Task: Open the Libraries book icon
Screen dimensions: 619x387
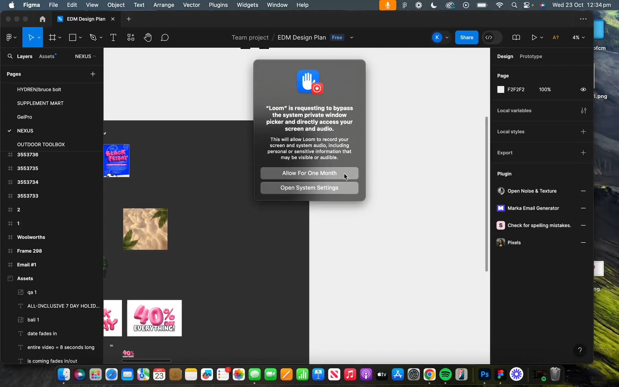Action: tap(516, 37)
